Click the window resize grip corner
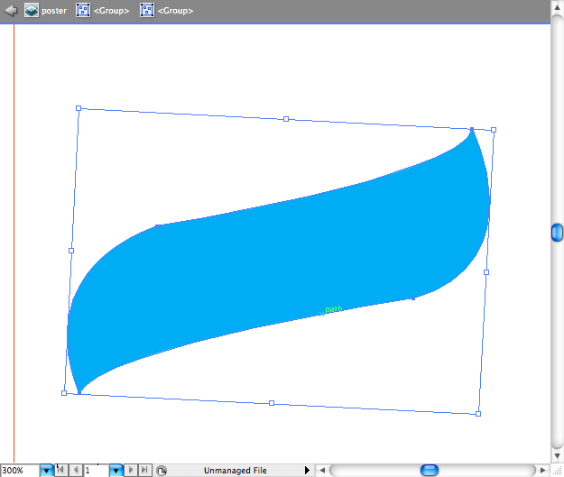The height and width of the screenshot is (477, 564). [x=557, y=471]
